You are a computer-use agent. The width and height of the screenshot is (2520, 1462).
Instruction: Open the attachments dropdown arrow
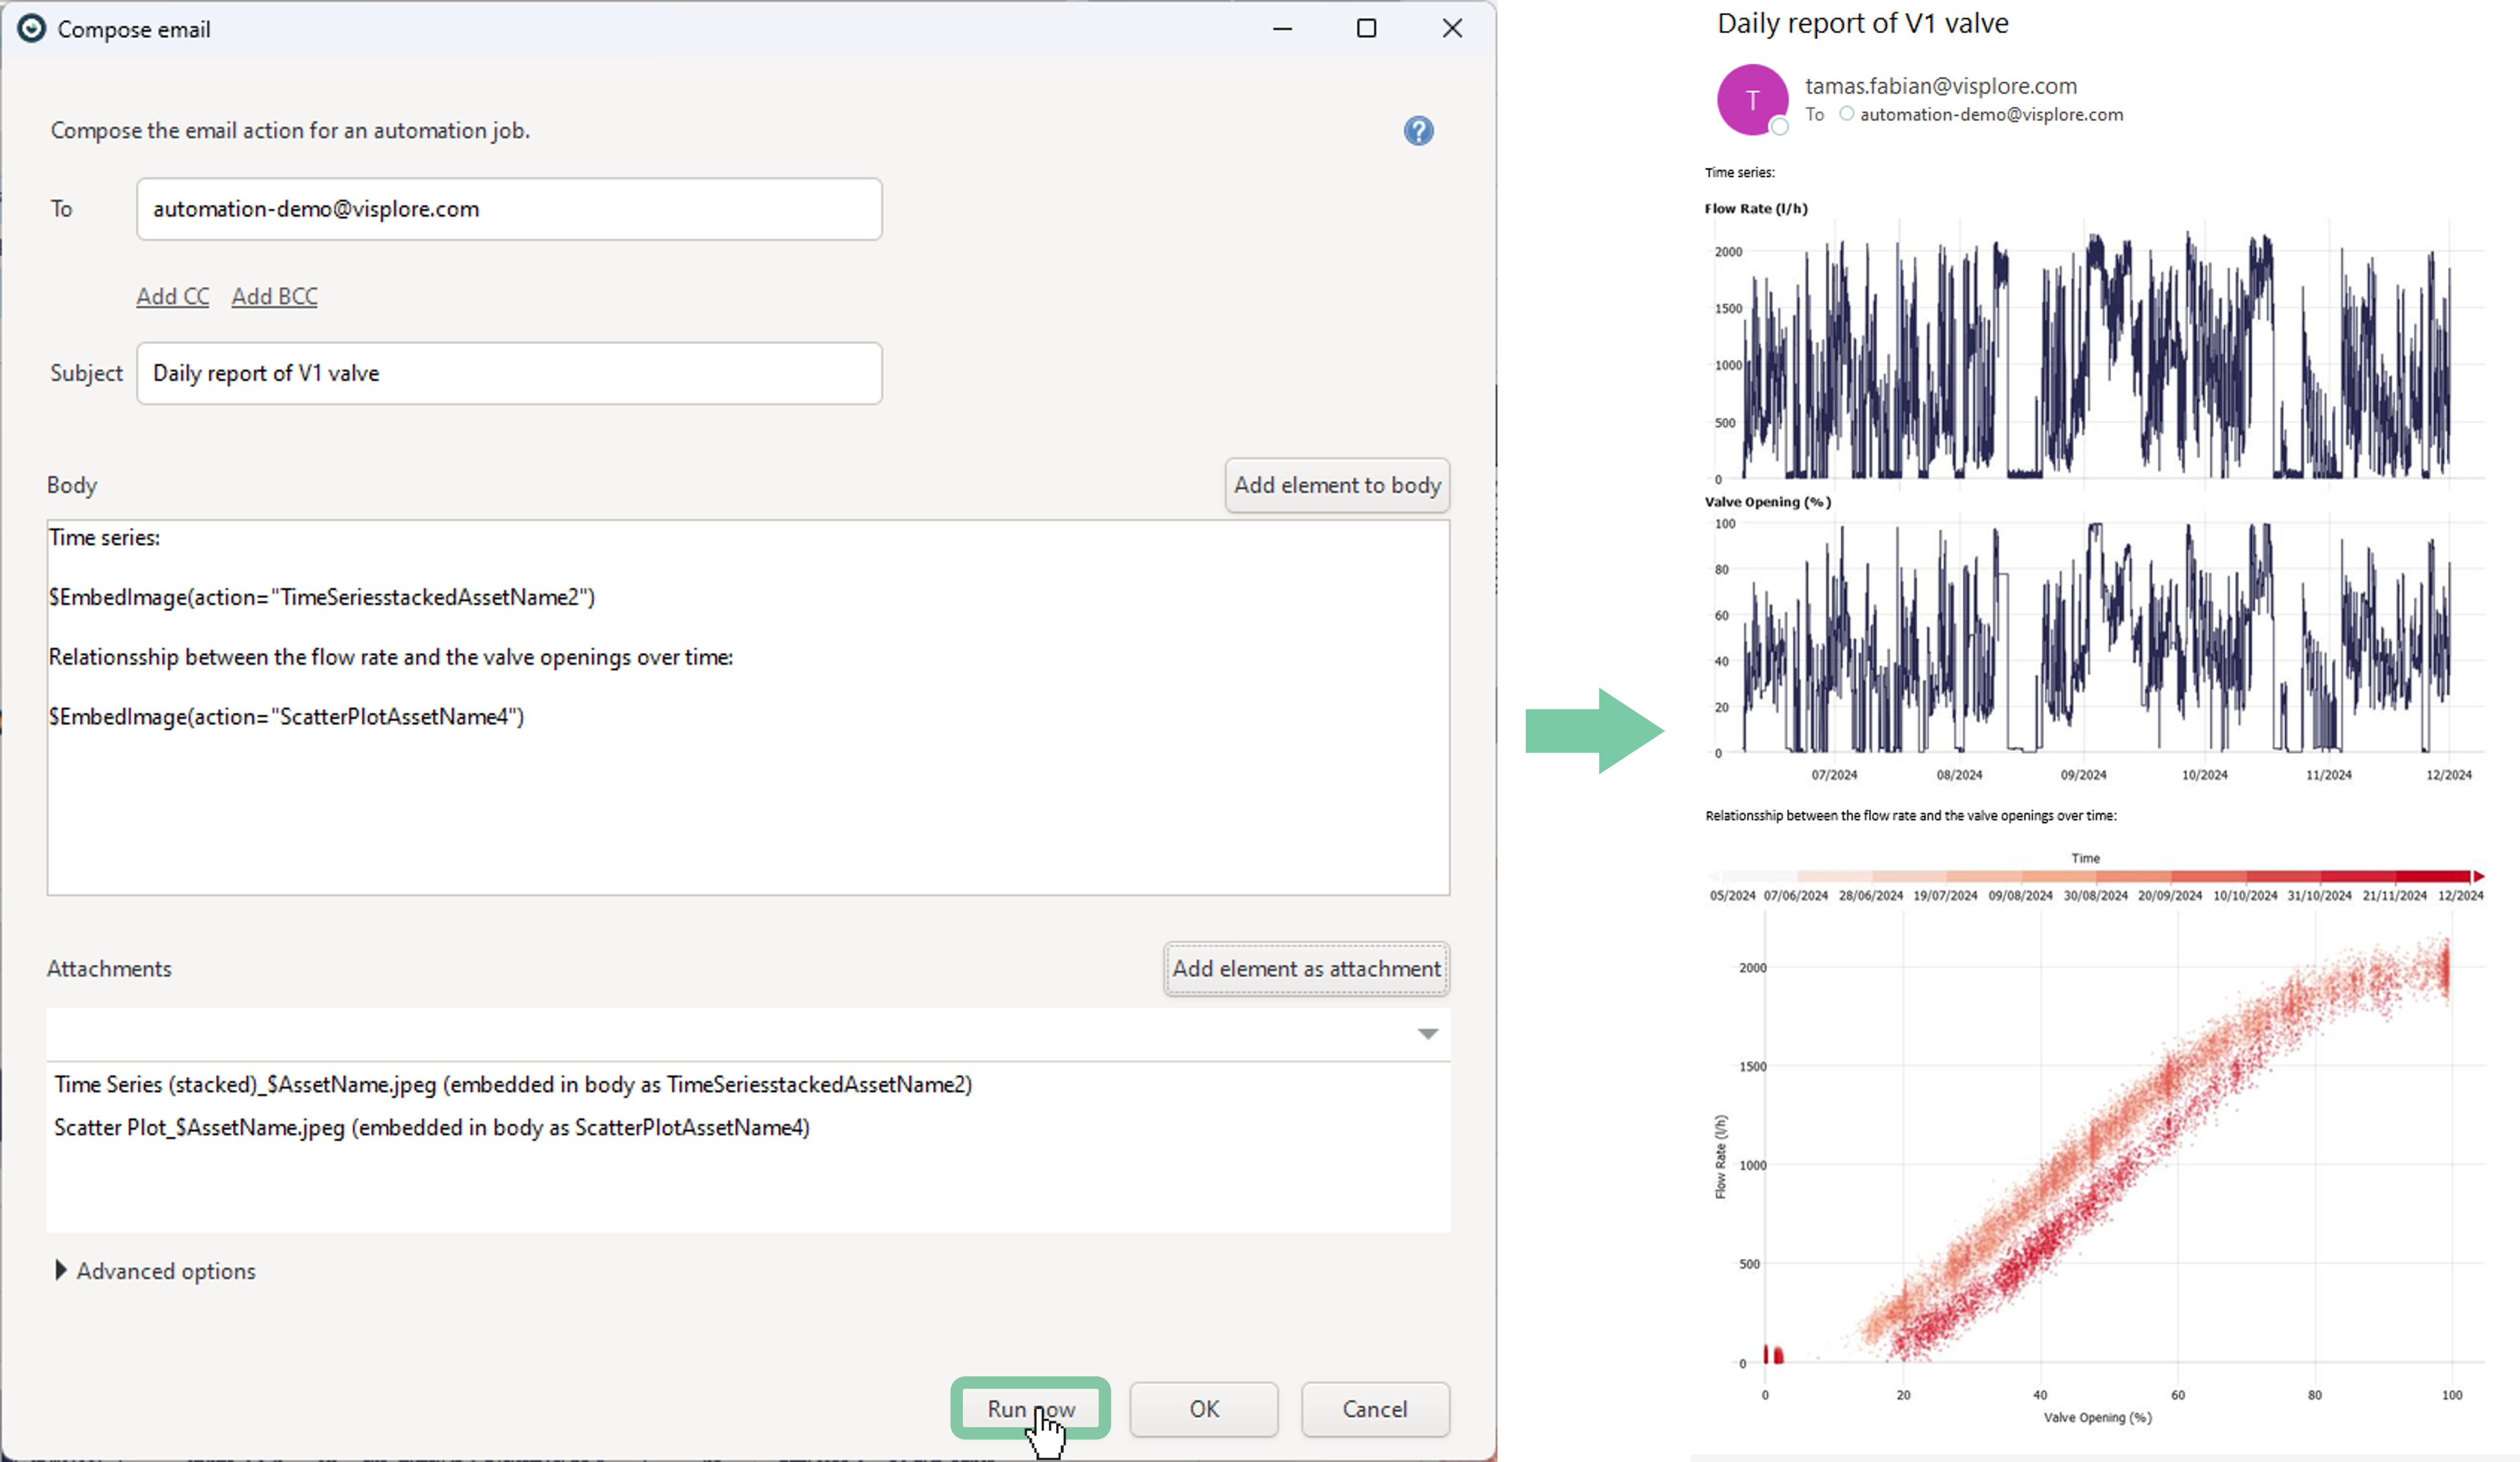coord(1427,1034)
